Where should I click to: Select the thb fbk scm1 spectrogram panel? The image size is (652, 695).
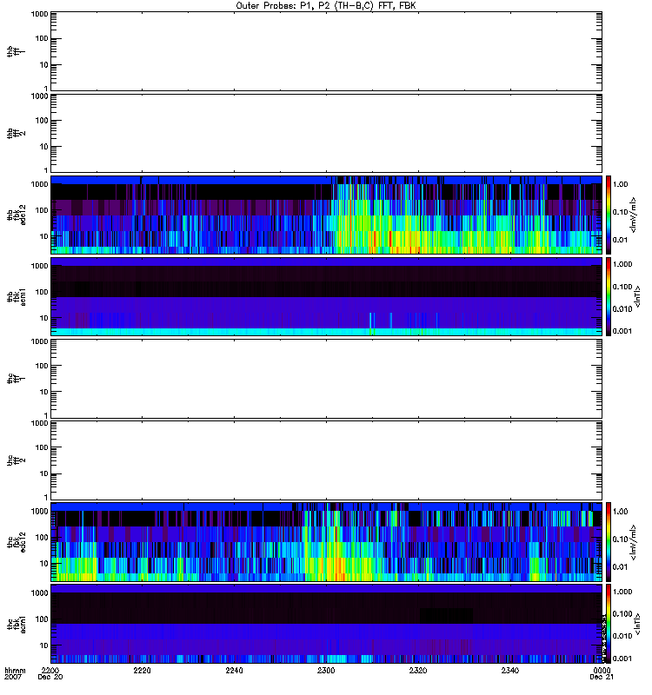pyautogui.click(x=326, y=296)
